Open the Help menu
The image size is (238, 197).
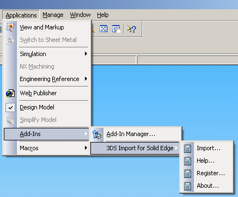[103, 15]
